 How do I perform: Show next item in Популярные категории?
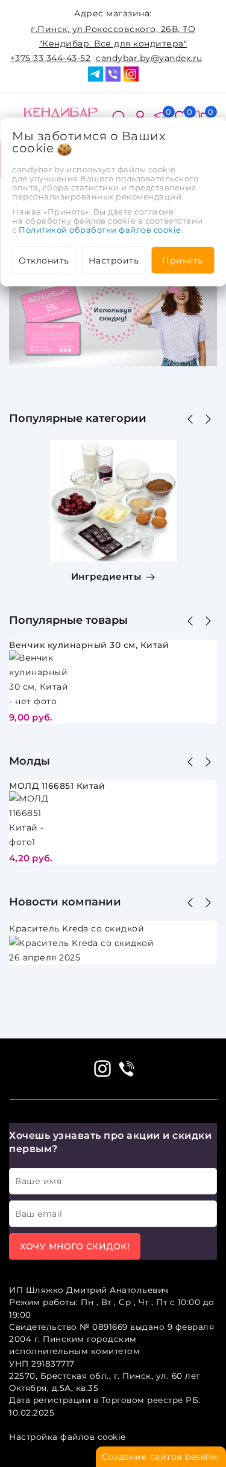pos(208,419)
